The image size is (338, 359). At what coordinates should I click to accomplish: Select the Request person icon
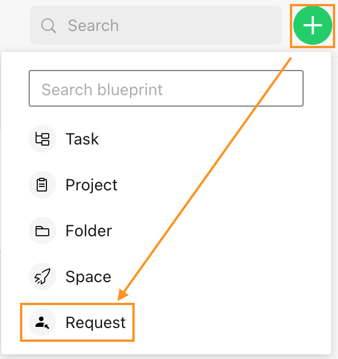tap(42, 322)
